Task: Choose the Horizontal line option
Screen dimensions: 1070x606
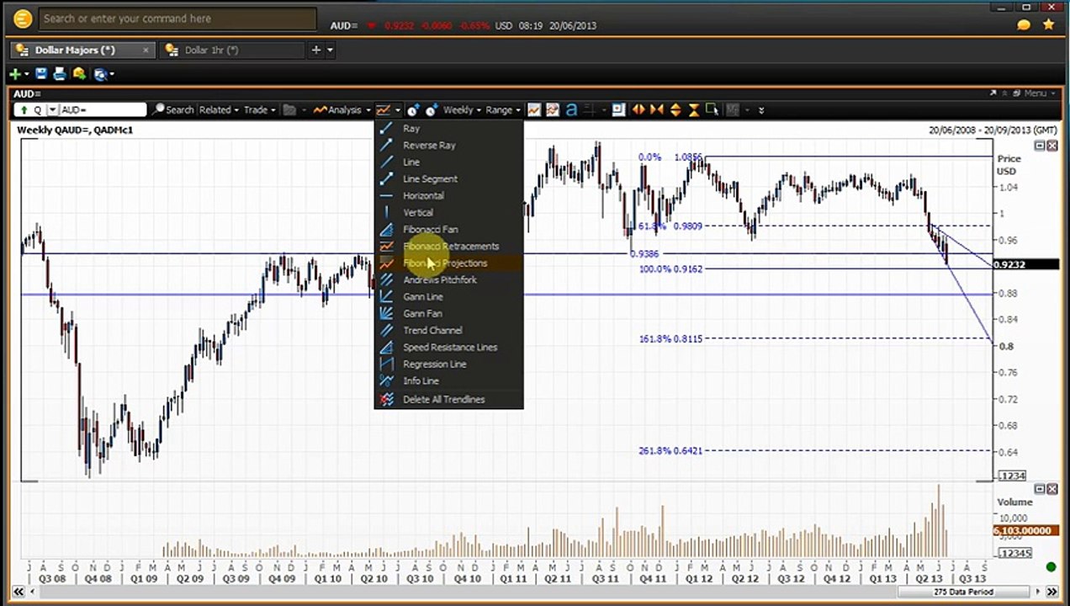Action: pos(448,196)
